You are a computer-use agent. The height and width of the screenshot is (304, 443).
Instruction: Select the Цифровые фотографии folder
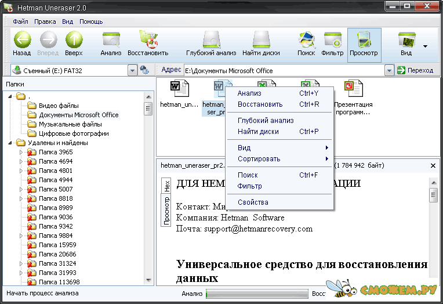tap(74, 133)
